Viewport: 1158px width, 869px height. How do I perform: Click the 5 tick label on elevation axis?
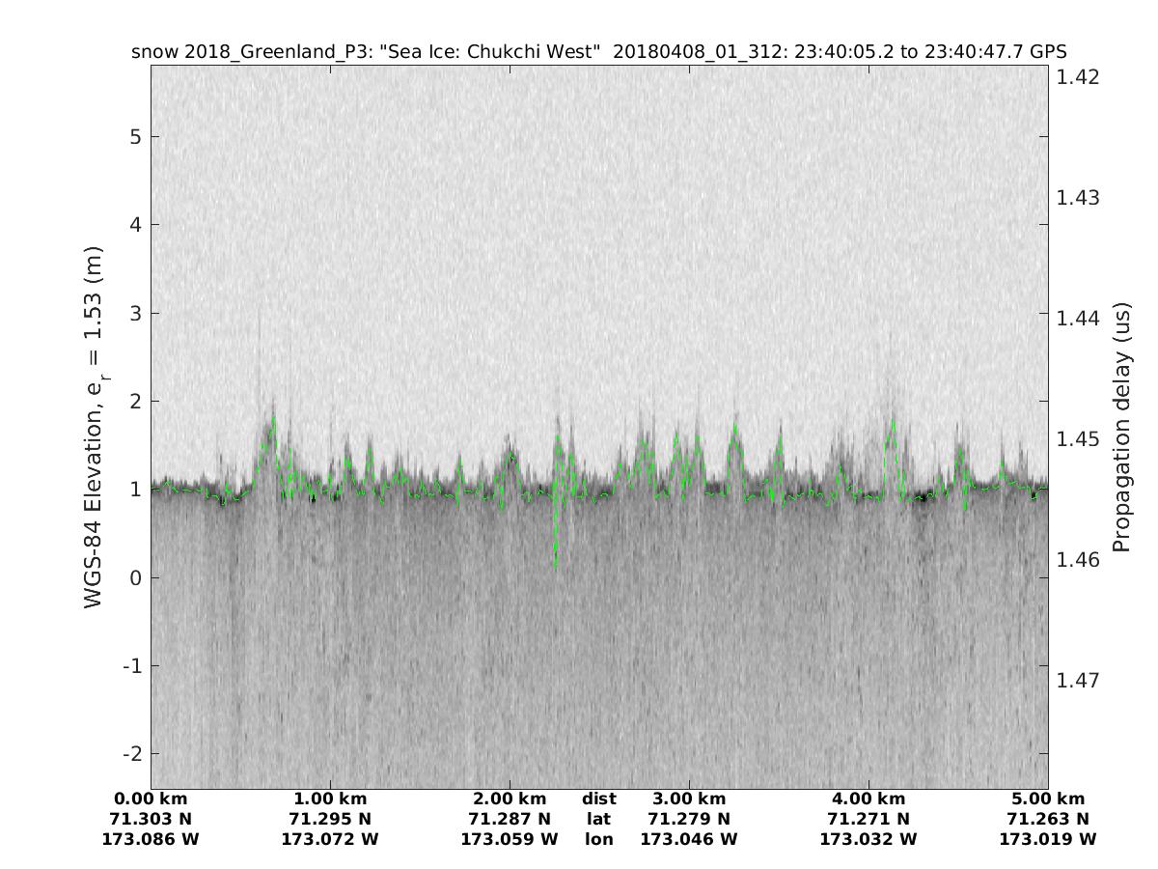(x=135, y=137)
